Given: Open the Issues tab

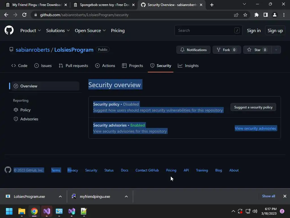Looking at the screenshot, I should tap(43, 66).
